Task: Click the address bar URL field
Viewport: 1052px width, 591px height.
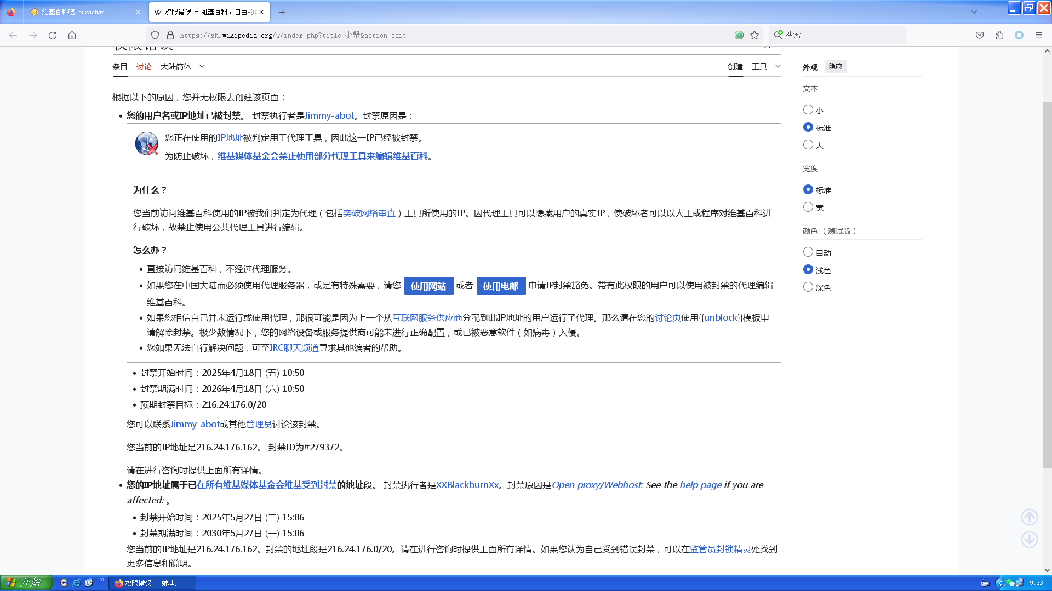Action: 455,35
